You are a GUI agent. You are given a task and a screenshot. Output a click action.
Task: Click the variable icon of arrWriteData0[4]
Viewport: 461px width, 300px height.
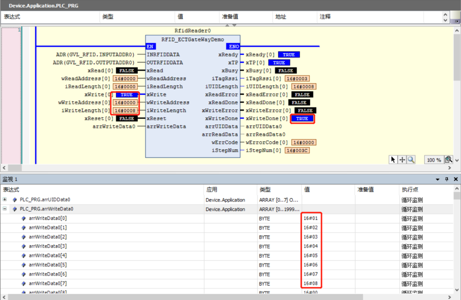(24, 256)
